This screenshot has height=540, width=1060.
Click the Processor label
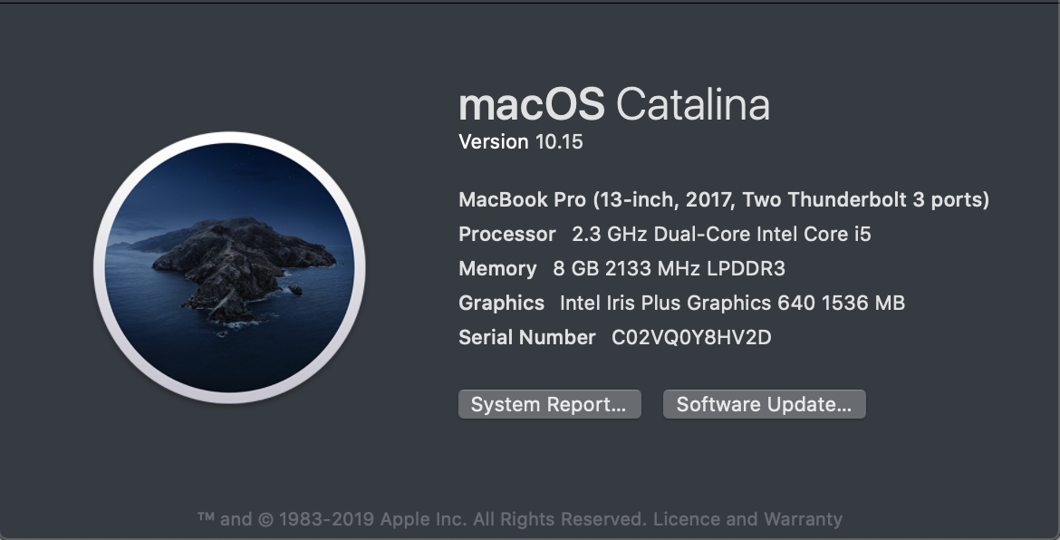[506, 234]
